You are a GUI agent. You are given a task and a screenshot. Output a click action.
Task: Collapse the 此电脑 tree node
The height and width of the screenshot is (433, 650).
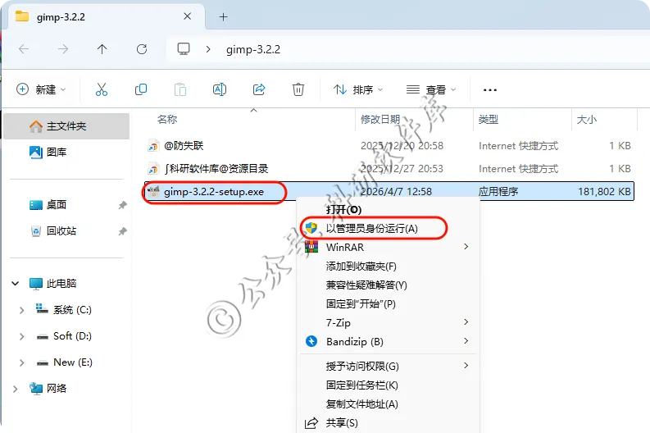[x=16, y=284]
